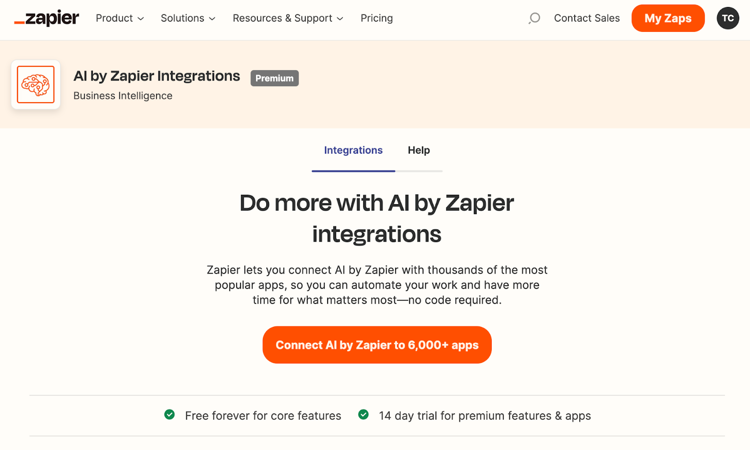Click the Zapier logo
The width and height of the screenshot is (750, 450).
coord(47,18)
